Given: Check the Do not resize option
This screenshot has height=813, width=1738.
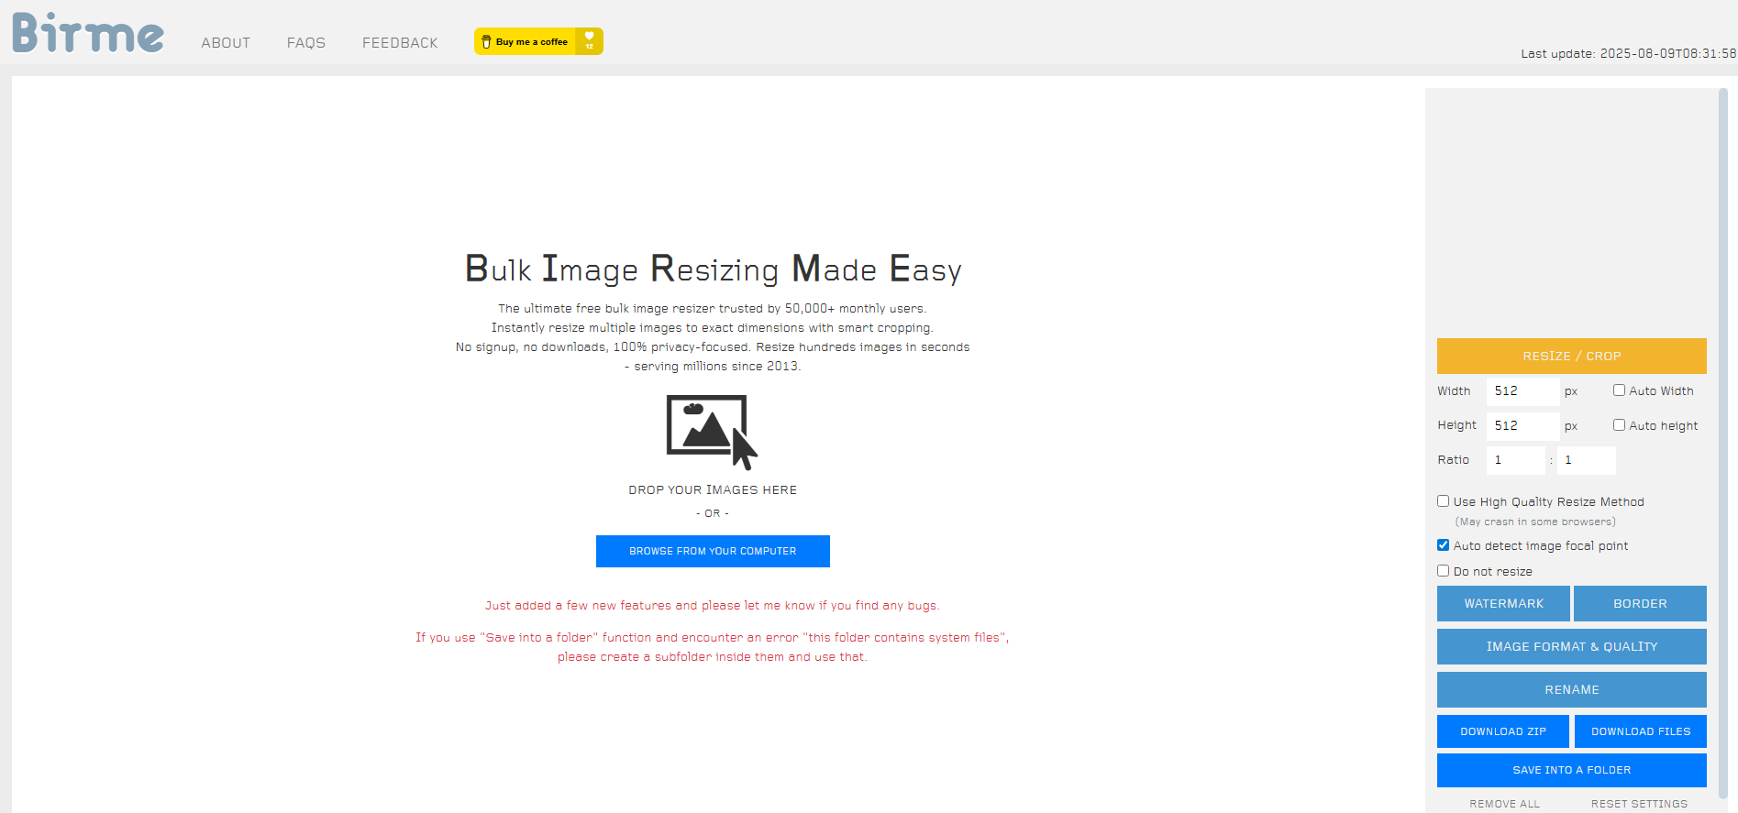Looking at the screenshot, I should [x=1443, y=571].
